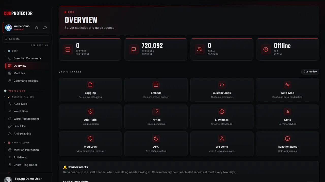Screen dimensions: 325x182
Task: Click the CubProtector logo
Action: [18, 13]
